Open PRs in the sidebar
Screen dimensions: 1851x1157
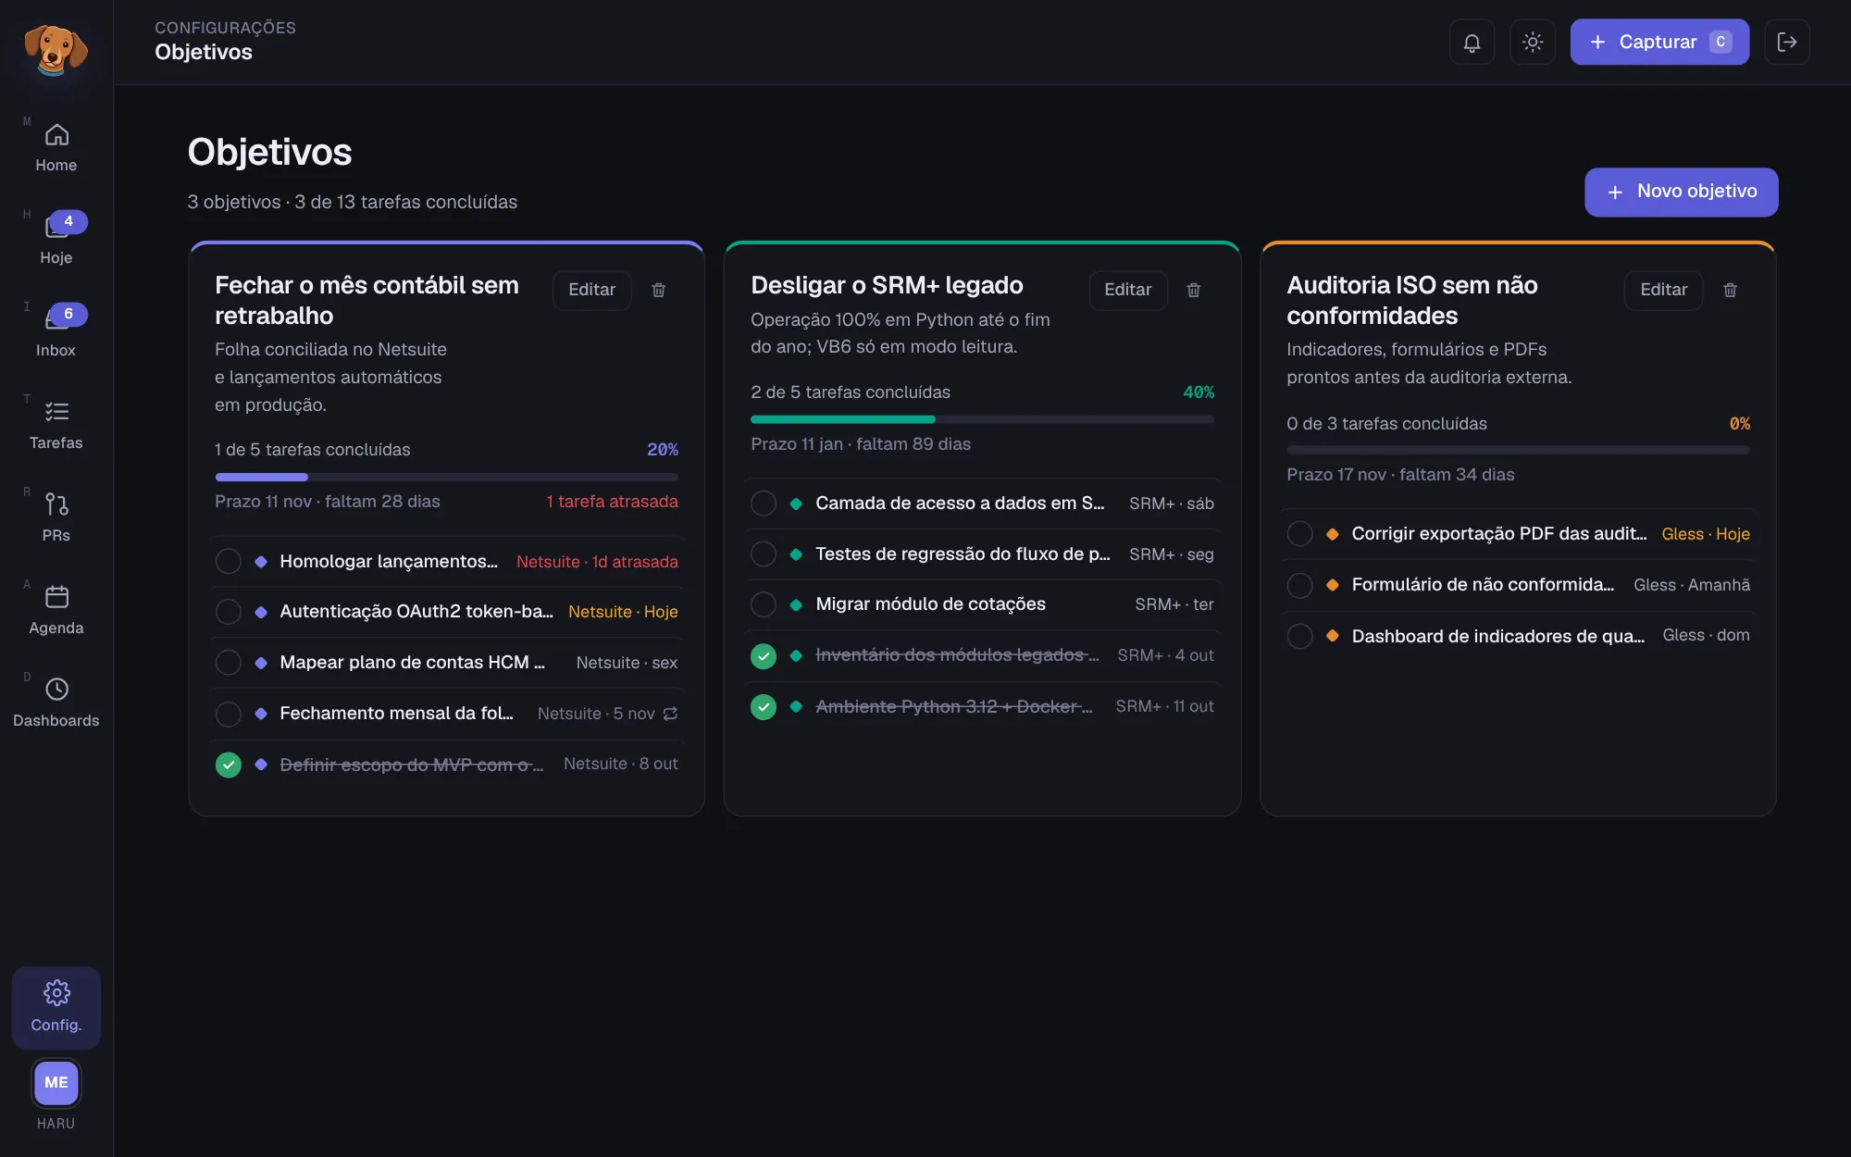[x=56, y=518]
